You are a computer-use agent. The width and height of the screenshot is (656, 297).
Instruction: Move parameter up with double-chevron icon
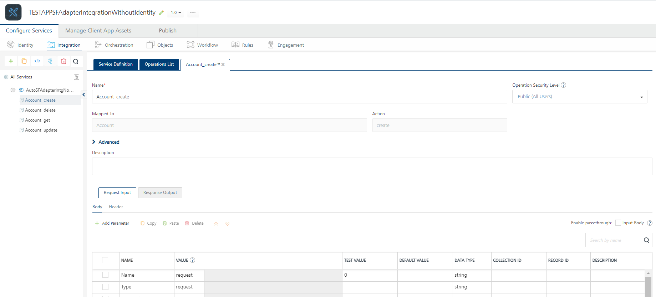(216, 224)
